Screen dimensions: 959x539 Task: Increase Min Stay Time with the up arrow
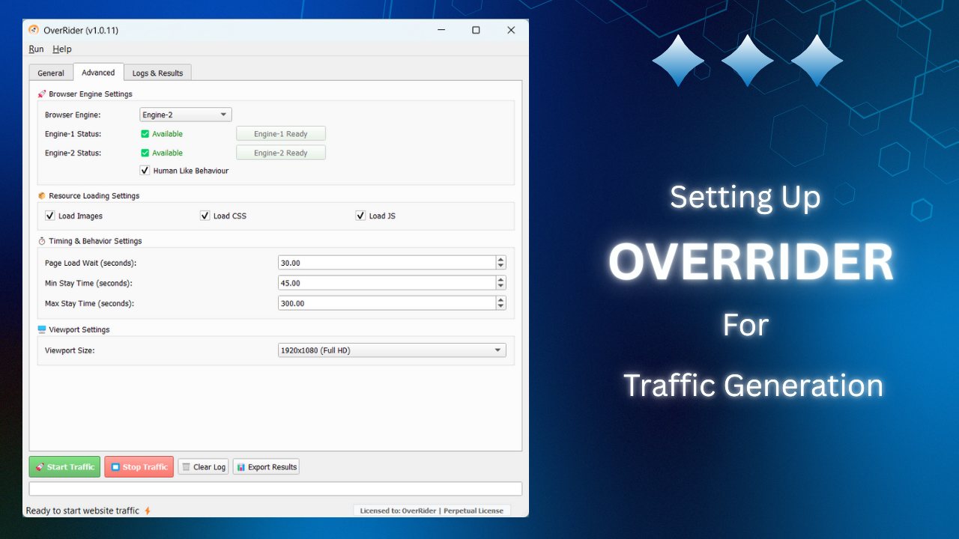point(500,280)
